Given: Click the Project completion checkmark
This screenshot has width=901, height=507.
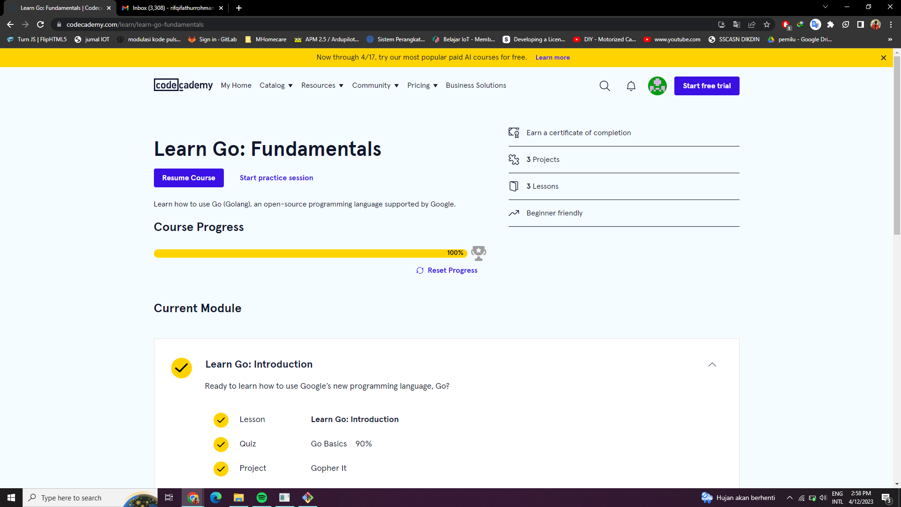Looking at the screenshot, I should point(221,469).
